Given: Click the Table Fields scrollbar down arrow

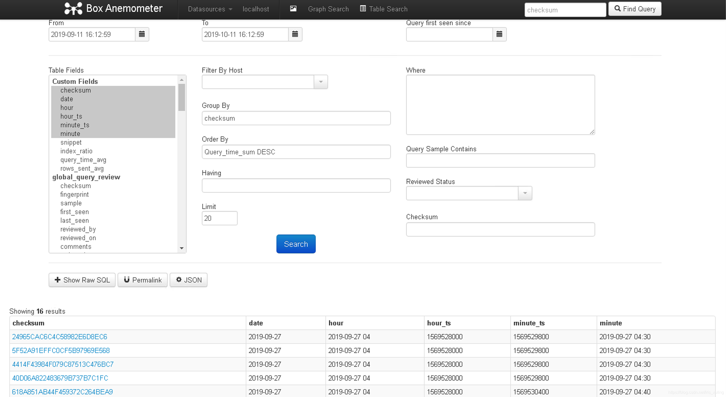Looking at the screenshot, I should 181,248.
